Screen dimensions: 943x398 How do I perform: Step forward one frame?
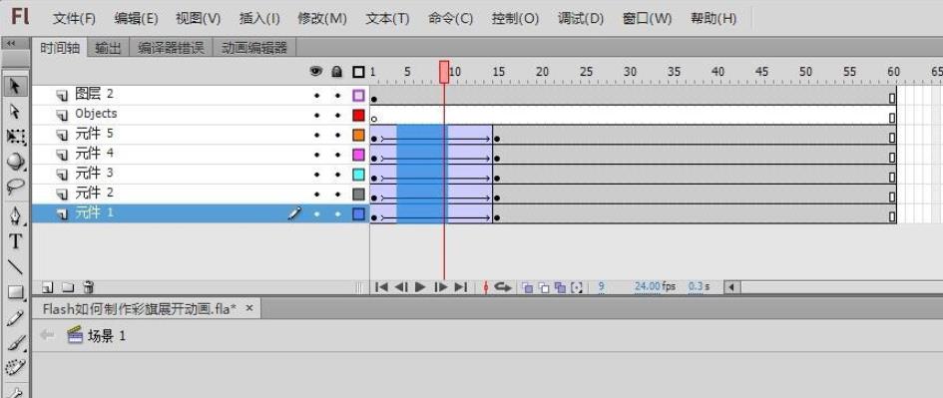[441, 287]
